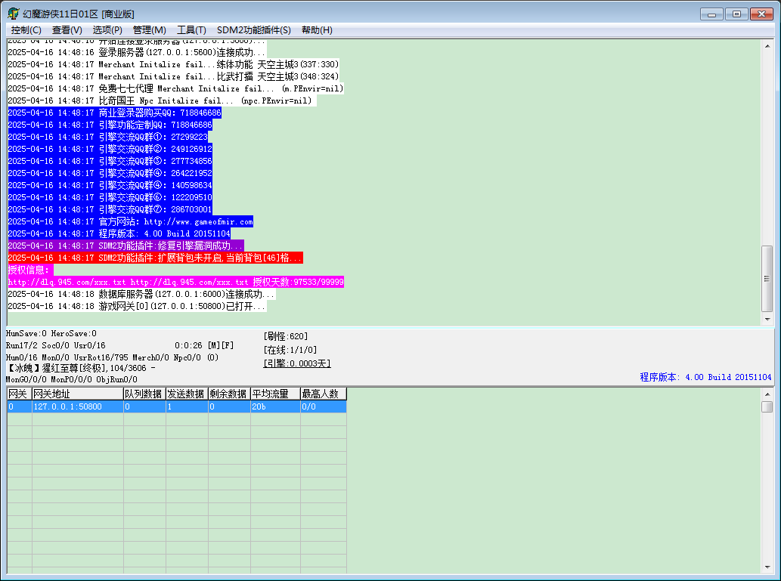Click the log panel scrollbar thumb

[767, 279]
